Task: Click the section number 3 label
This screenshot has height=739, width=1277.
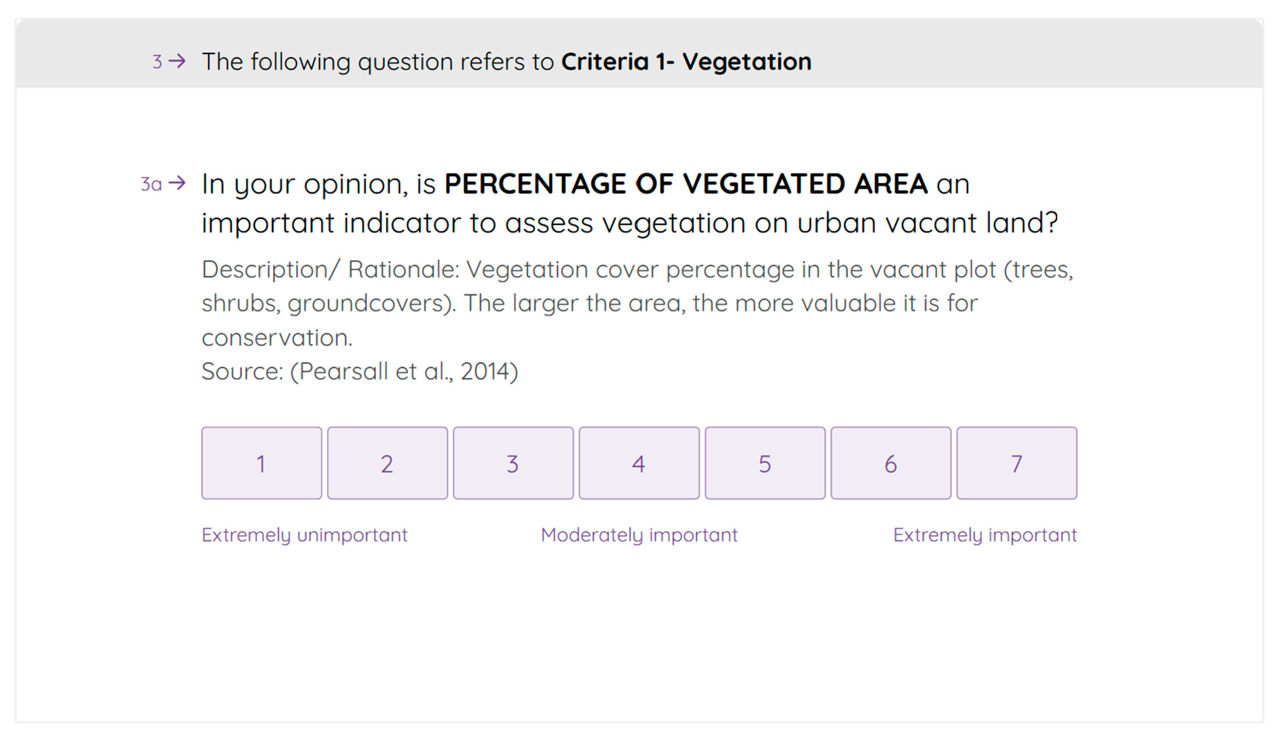Action: [x=157, y=62]
